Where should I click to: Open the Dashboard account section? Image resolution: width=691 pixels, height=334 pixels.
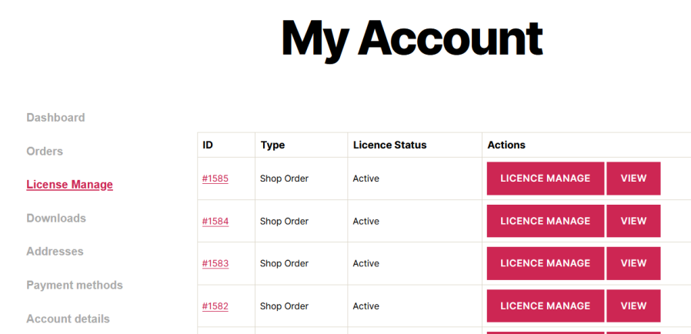click(55, 118)
